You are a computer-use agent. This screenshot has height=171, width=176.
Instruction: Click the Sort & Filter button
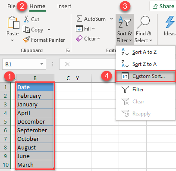(125, 29)
